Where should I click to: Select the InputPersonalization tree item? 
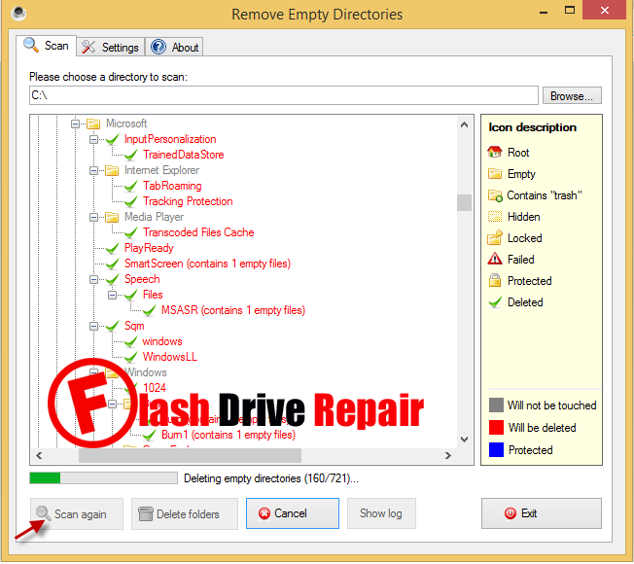pos(170,139)
